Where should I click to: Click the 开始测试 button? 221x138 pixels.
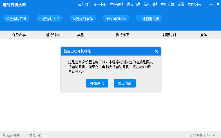pyautogui.click(x=97, y=83)
